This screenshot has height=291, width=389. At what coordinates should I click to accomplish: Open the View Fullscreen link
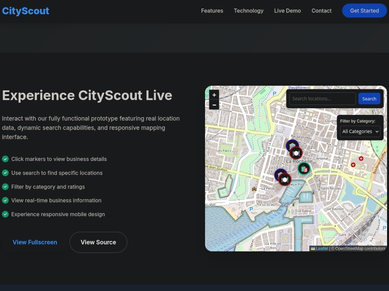(35, 242)
